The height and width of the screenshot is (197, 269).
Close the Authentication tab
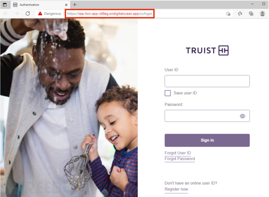tap(66, 5)
